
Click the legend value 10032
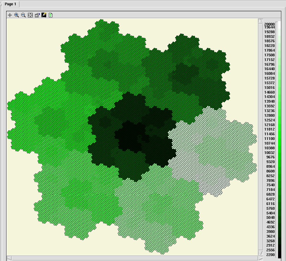point(270,152)
